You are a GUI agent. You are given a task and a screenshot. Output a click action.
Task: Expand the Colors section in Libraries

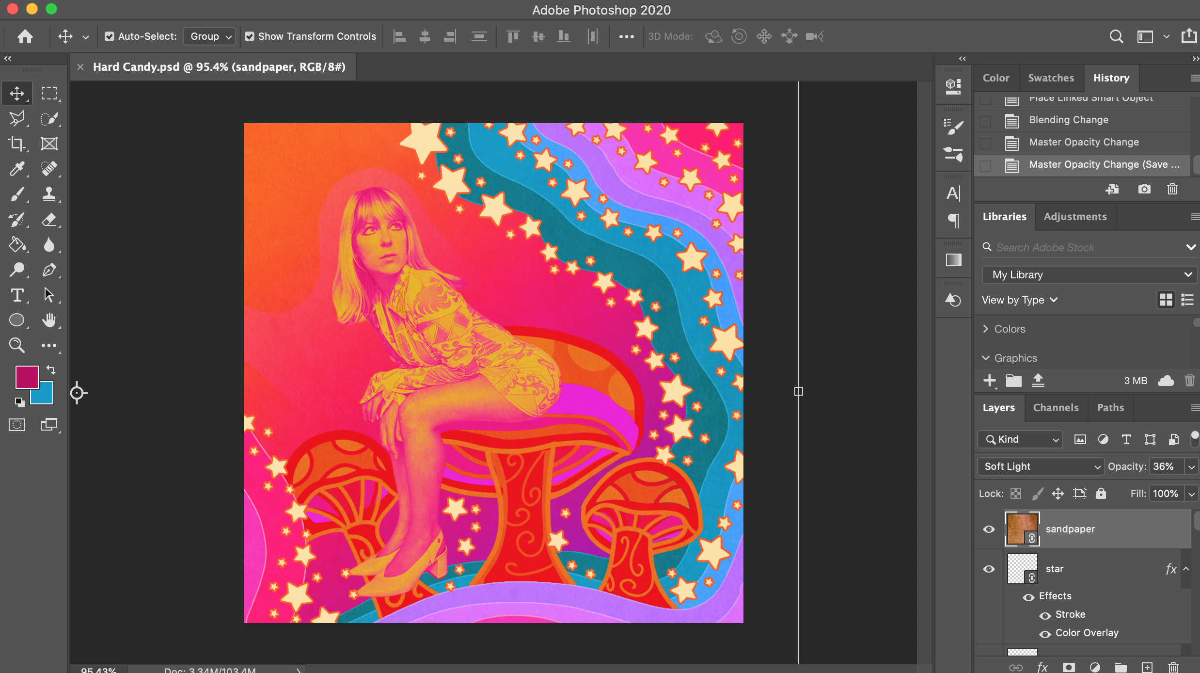coord(986,329)
